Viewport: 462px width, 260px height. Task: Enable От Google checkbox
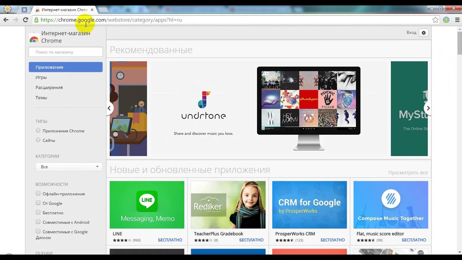[x=38, y=203]
